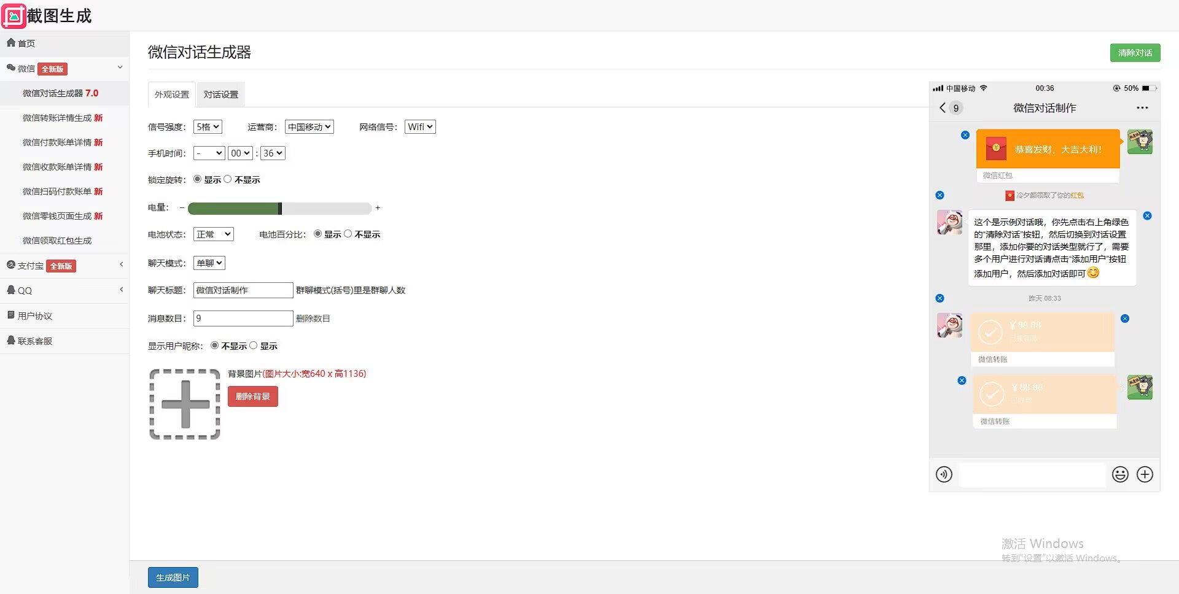The width and height of the screenshot is (1179, 594).
Task: Click the blue 生成图片 button
Action: coord(173,577)
